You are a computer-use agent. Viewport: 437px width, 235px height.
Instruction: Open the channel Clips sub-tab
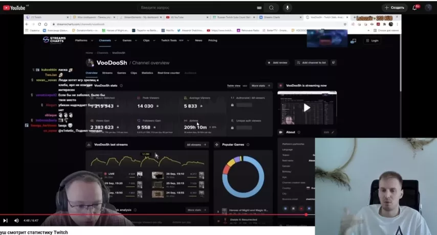[x=134, y=73]
